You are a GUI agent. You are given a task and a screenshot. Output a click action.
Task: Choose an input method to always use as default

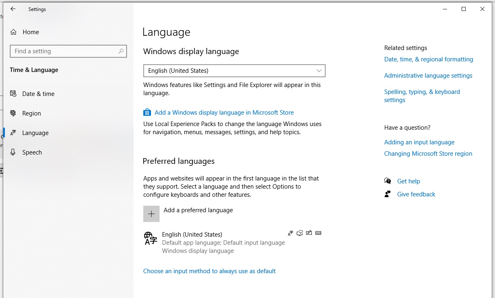click(209, 271)
